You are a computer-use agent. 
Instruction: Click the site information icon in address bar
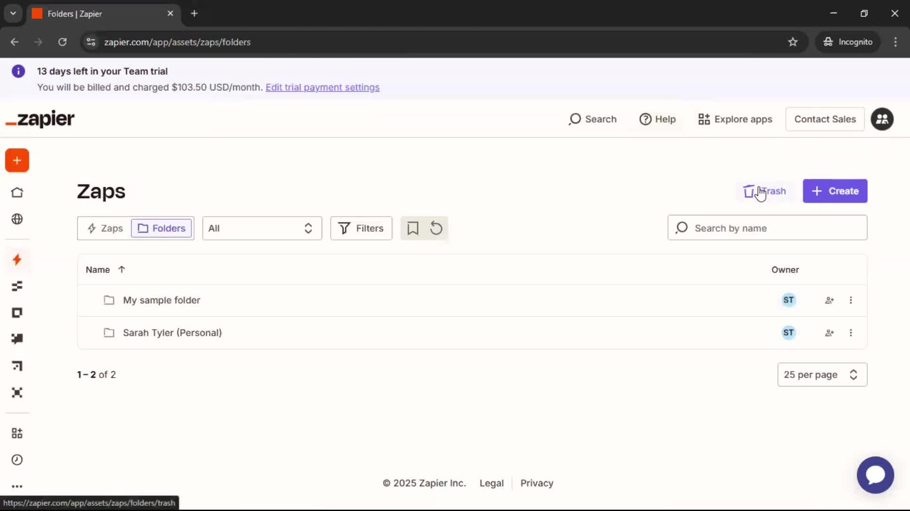[91, 42]
